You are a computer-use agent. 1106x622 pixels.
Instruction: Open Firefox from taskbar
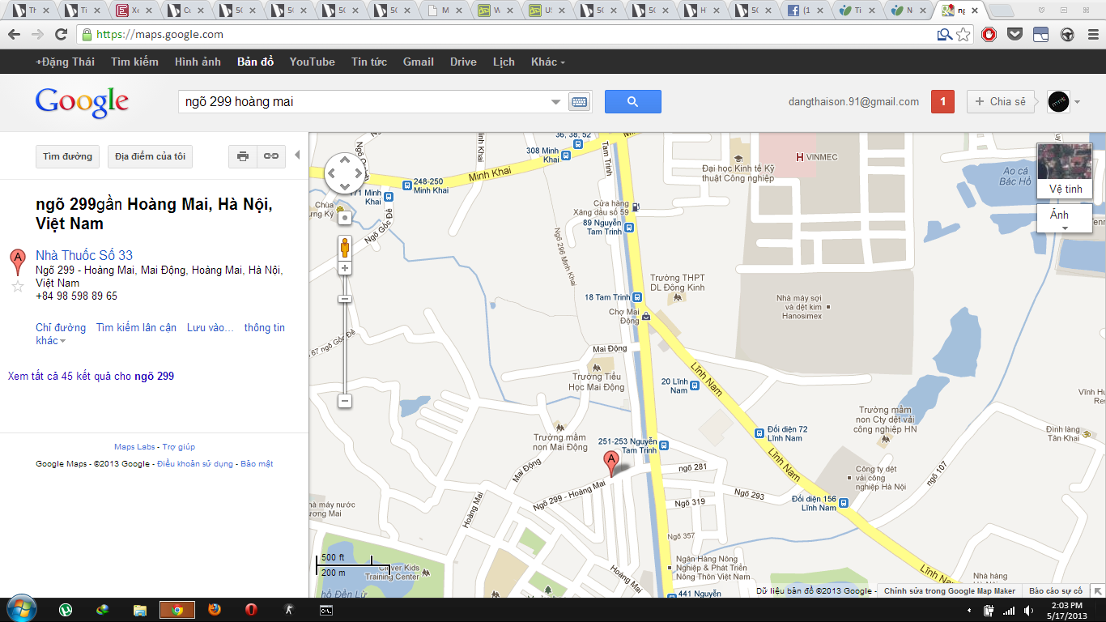click(214, 610)
